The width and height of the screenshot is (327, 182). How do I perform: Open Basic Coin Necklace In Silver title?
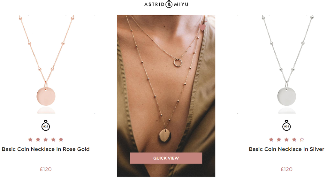(286, 149)
